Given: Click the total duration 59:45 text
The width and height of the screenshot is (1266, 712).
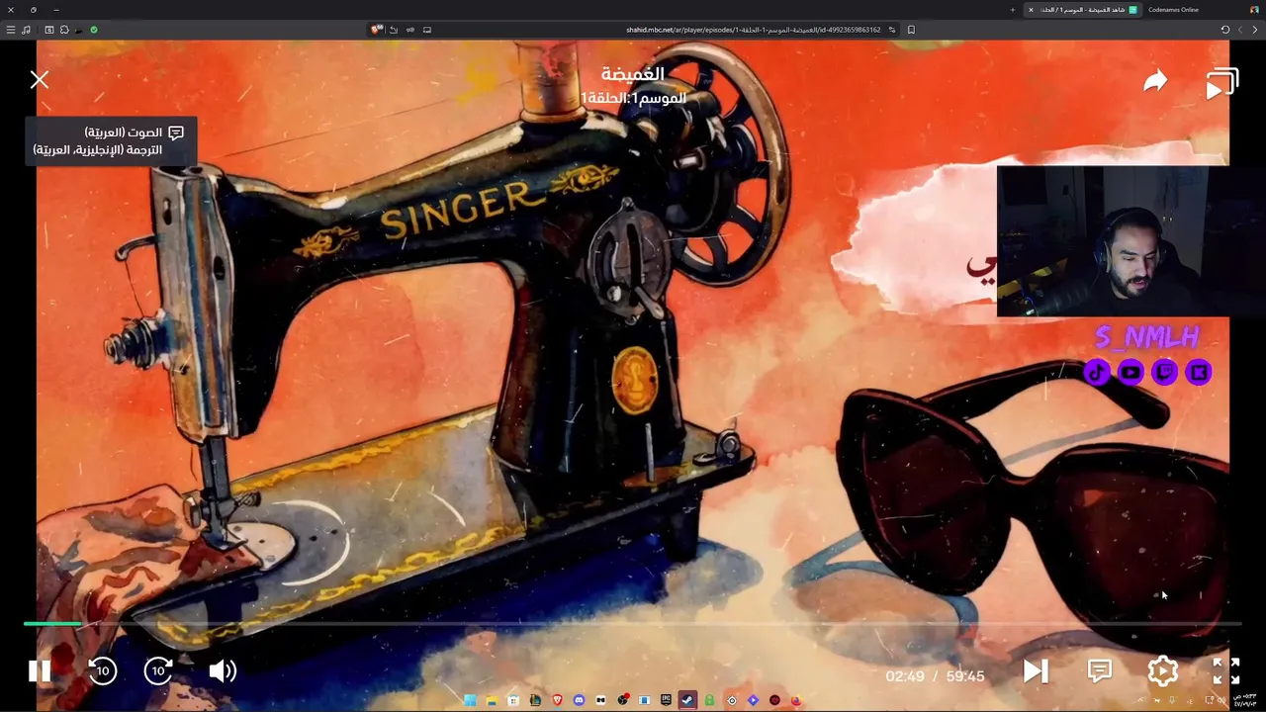Looking at the screenshot, I should (x=964, y=676).
